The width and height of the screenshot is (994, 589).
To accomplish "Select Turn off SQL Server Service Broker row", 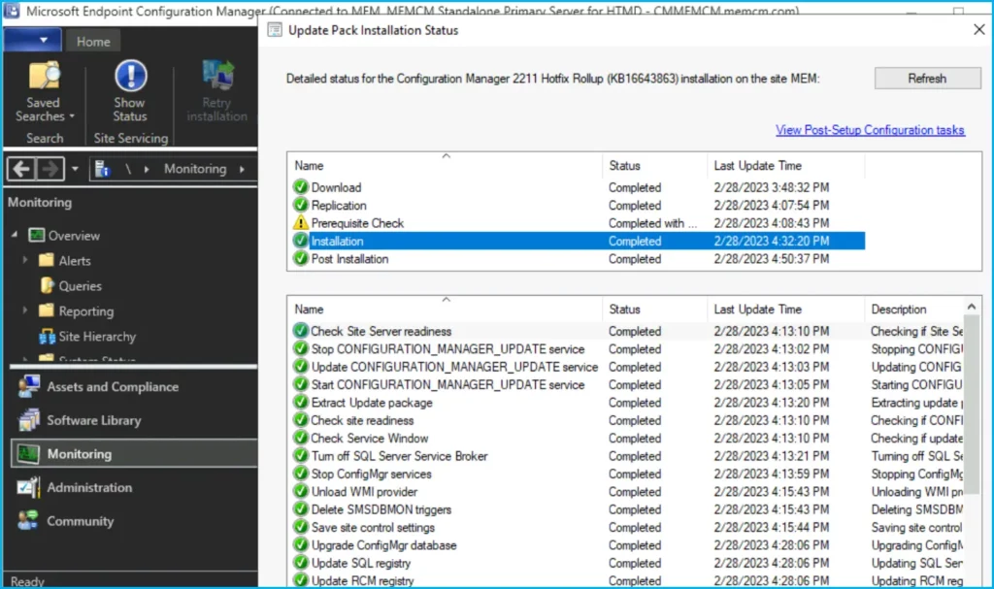I will point(627,456).
